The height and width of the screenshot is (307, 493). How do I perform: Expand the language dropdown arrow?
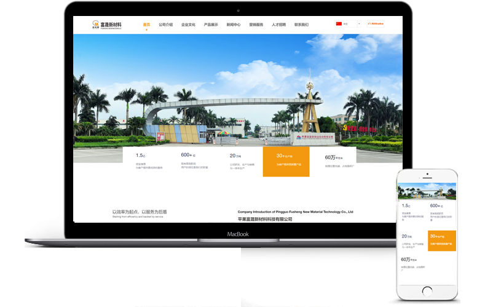[359, 23]
